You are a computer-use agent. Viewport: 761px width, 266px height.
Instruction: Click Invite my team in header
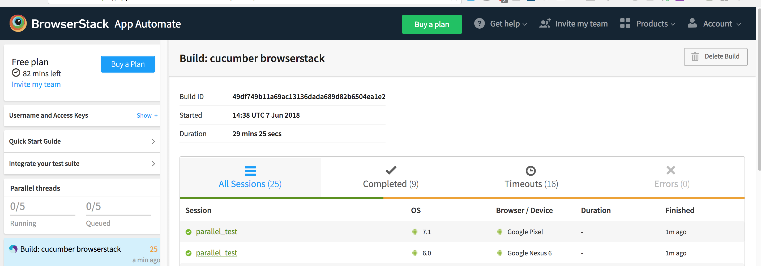pyautogui.click(x=574, y=24)
